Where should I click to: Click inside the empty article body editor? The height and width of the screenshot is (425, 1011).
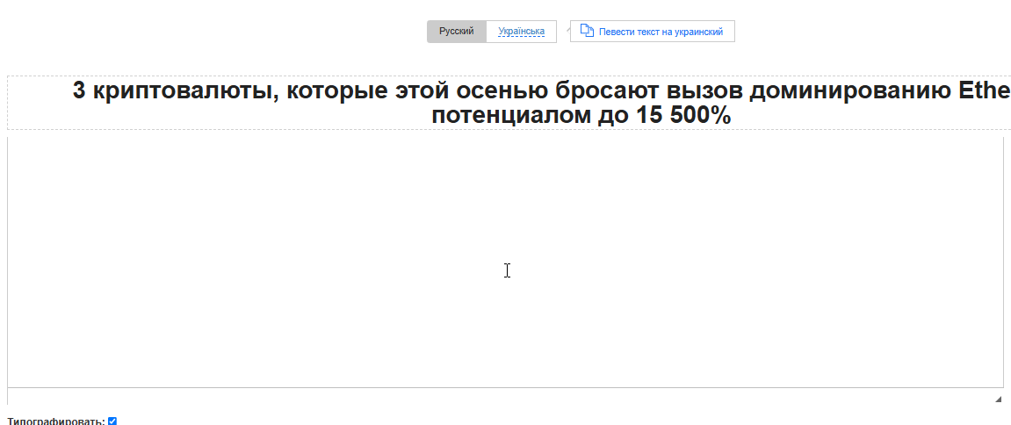(x=506, y=262)
